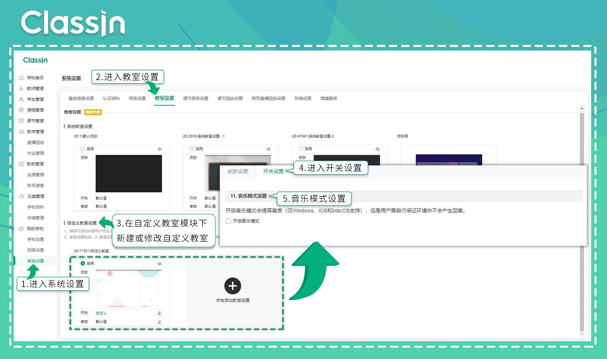Click the 教师管理 person icon

click(x=21, y=89)
